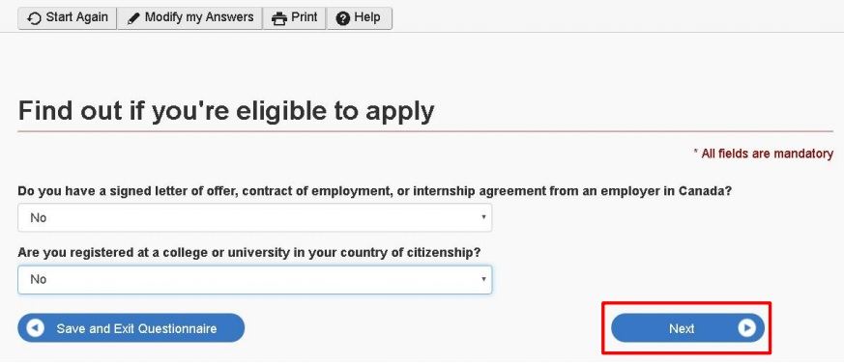Click the pencil icon beside Modify my Answers
Viewport: 844px width, 364px height.
click(133, 18)
